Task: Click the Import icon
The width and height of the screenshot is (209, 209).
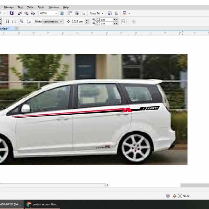Action: pyautogui.click(x=20, y=13)
